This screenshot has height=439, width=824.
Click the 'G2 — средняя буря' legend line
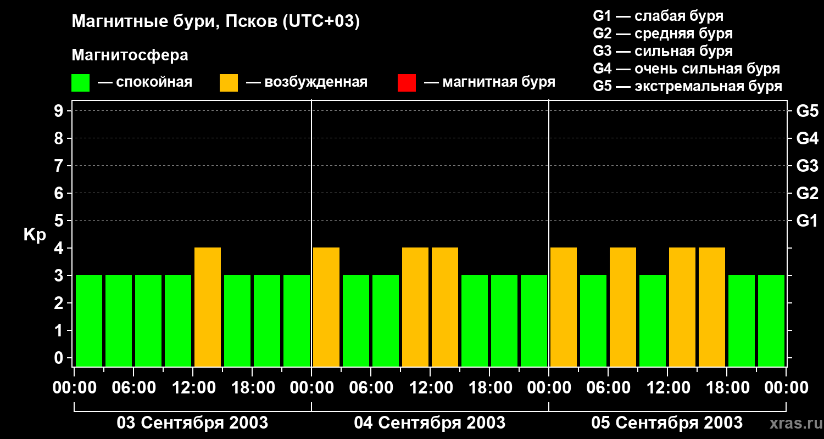tap(662, 33)
